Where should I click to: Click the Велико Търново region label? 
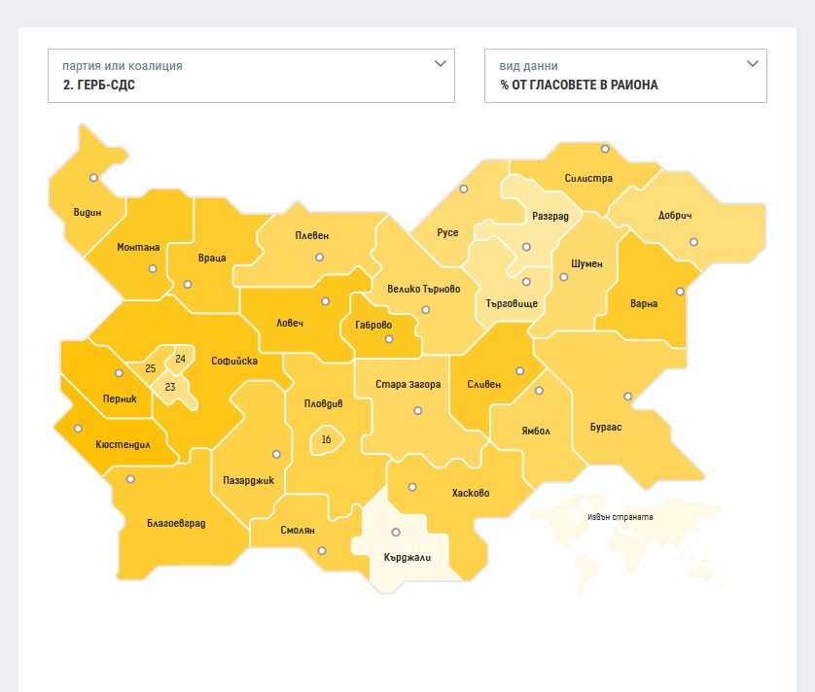423,290
